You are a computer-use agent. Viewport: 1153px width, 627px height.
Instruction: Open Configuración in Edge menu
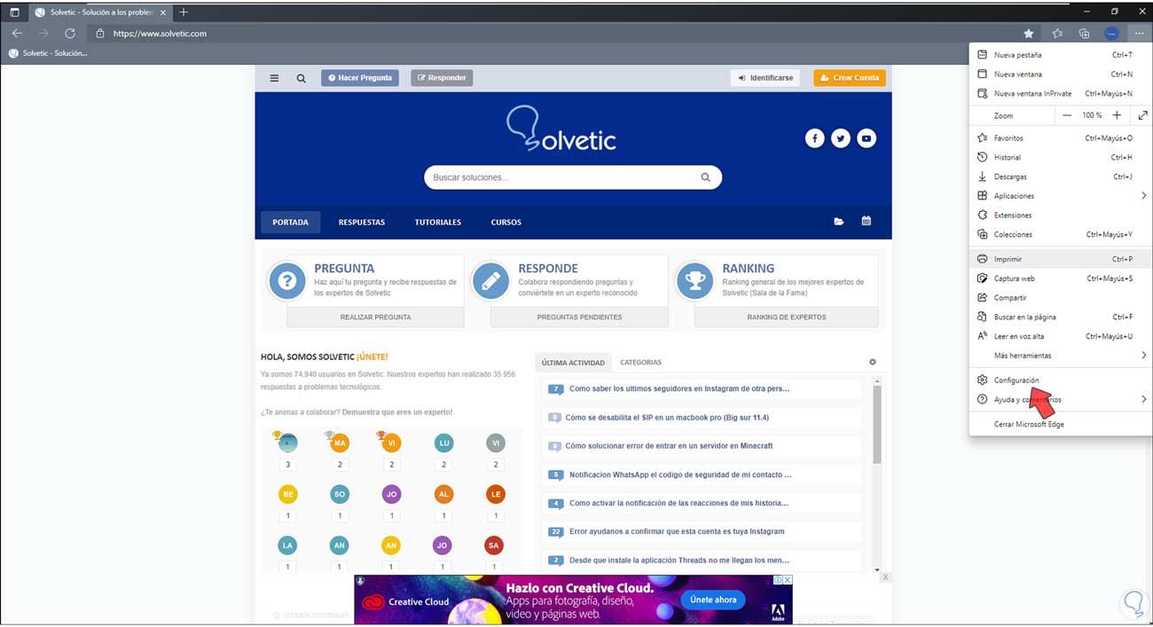point(1061,380)
